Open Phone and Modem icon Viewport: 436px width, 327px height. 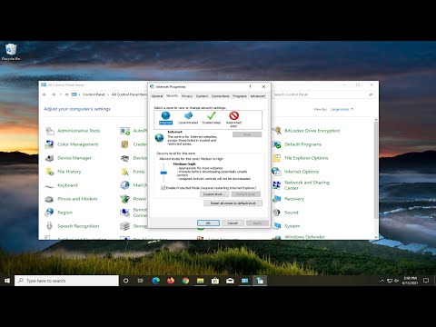pos(50,199)
